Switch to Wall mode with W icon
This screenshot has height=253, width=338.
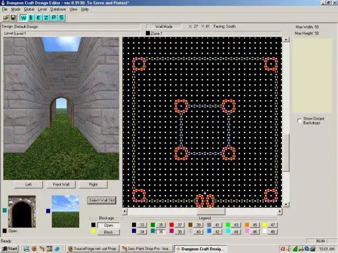(x=24, y=17)
